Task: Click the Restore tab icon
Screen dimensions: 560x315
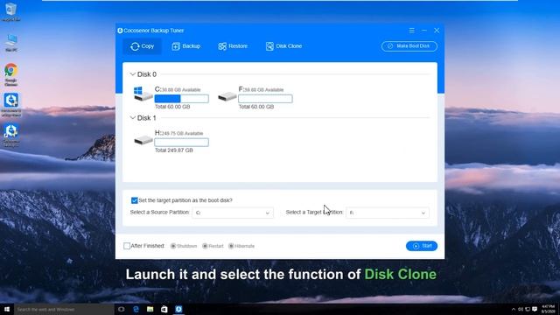Action: (x=222, y=46)
